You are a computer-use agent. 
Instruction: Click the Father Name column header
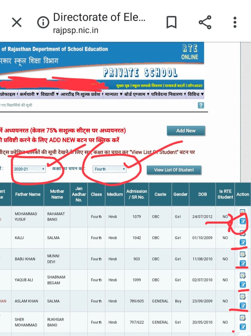tap(28, 194)
